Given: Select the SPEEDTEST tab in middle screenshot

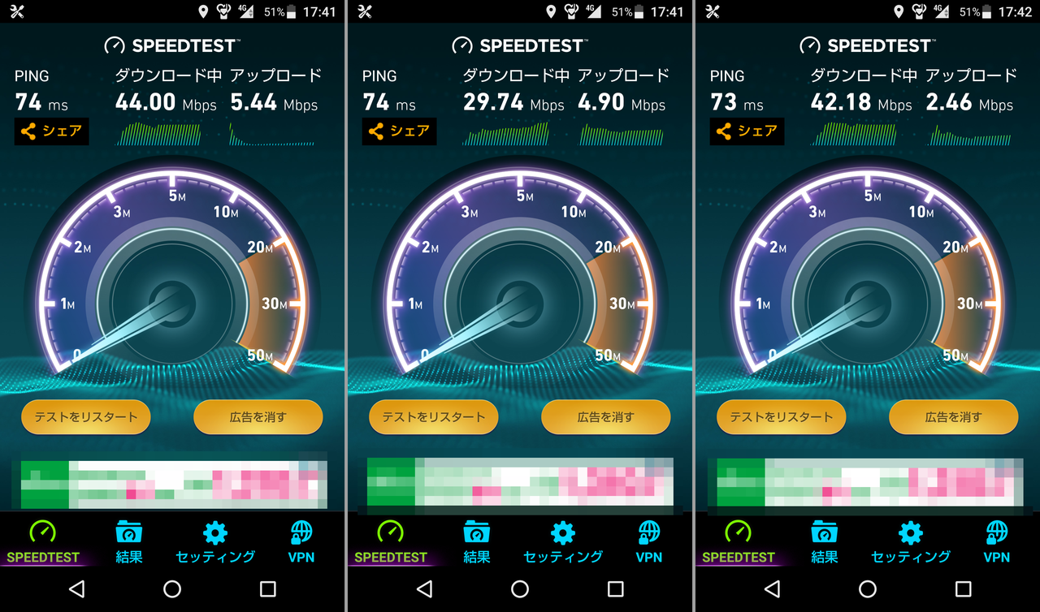Looking at the screenshot, I should (391, 542).
